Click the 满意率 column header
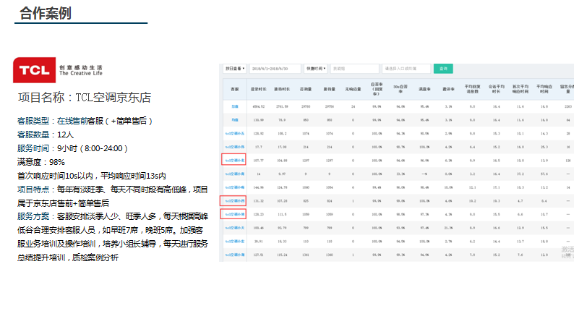The width and height of the screenshot is (587, 311). click(x=424, y=89)
